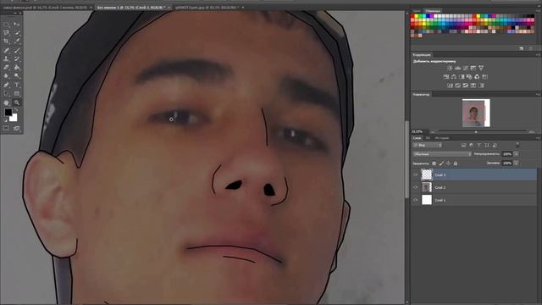
Task: Toggle lock transparent pixels
Action: (x=434, y=164)
